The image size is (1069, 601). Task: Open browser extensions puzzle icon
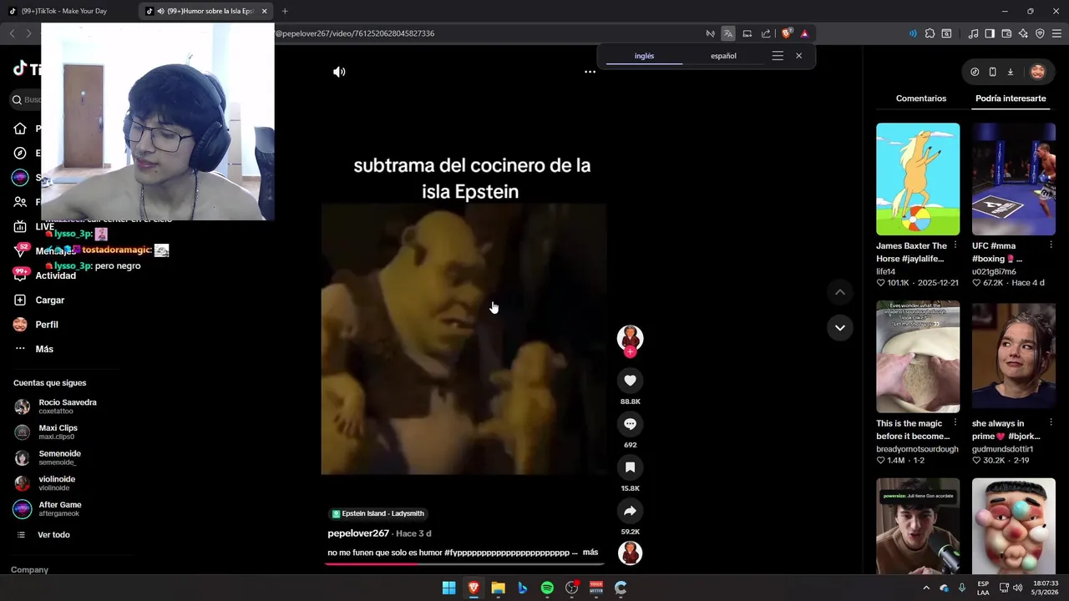coord(930,33)
